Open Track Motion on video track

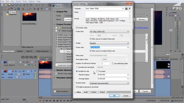[20, 62]
